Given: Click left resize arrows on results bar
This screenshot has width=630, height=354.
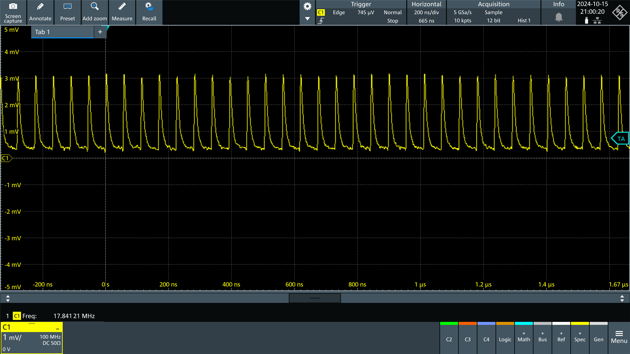Looking at the screenshot, I should tap(8, 298).
